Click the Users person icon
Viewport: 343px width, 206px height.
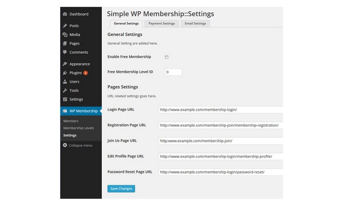[65, 82]
